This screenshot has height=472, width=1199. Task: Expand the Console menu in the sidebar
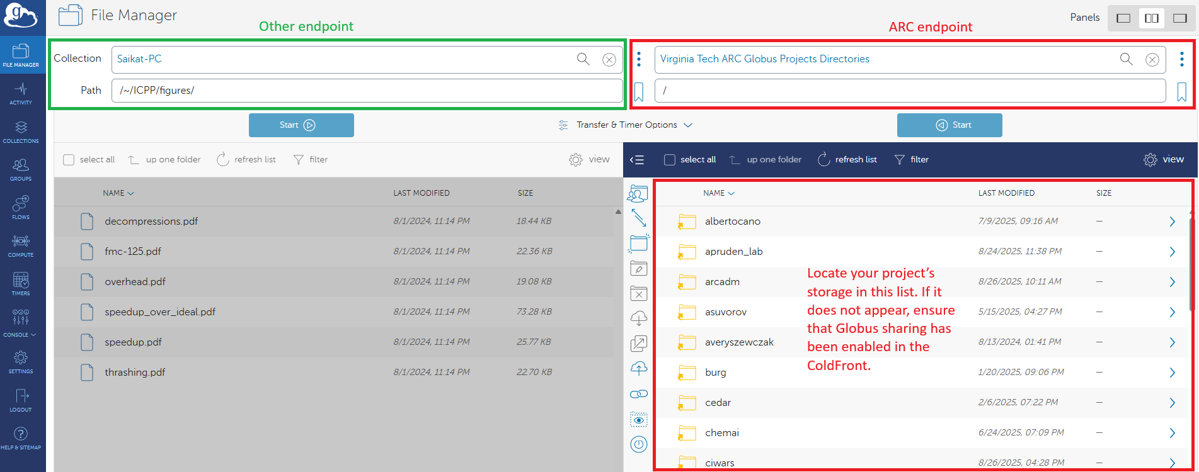21,322
